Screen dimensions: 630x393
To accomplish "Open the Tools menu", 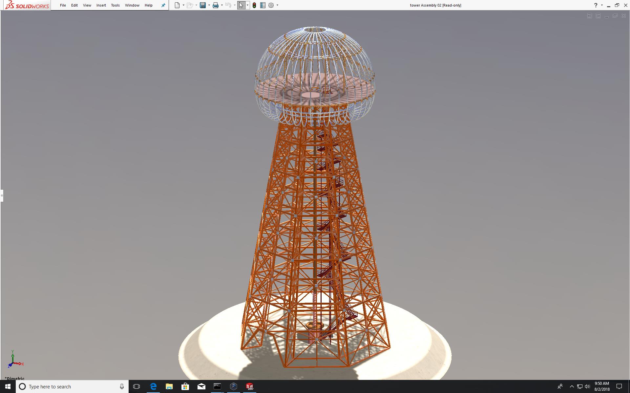I will coord(115,5).
